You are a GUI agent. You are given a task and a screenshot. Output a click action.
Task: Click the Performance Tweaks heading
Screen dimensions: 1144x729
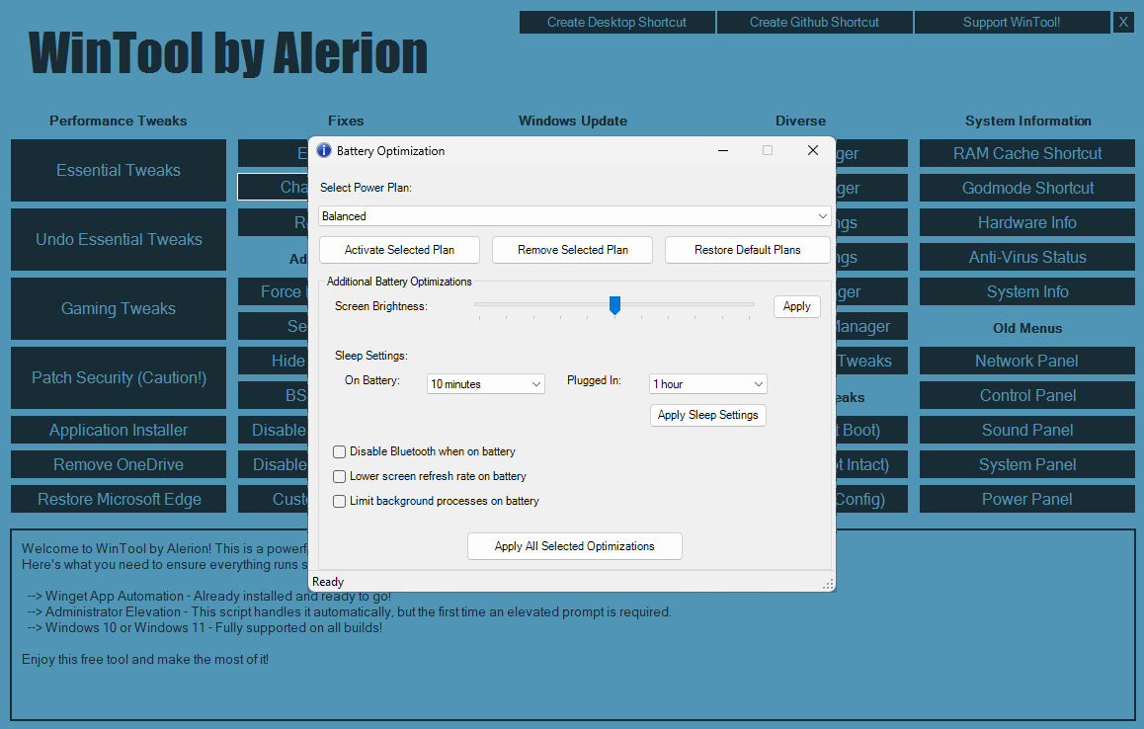[119, 121]
